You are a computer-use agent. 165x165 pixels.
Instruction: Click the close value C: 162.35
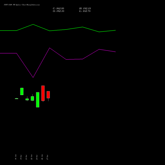click(58, 9)
